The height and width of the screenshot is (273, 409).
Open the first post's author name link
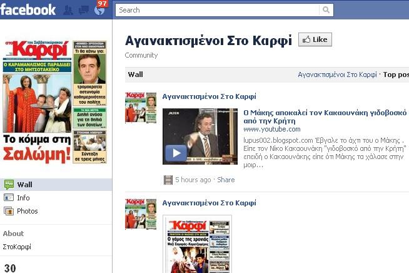tap(210, 96)
